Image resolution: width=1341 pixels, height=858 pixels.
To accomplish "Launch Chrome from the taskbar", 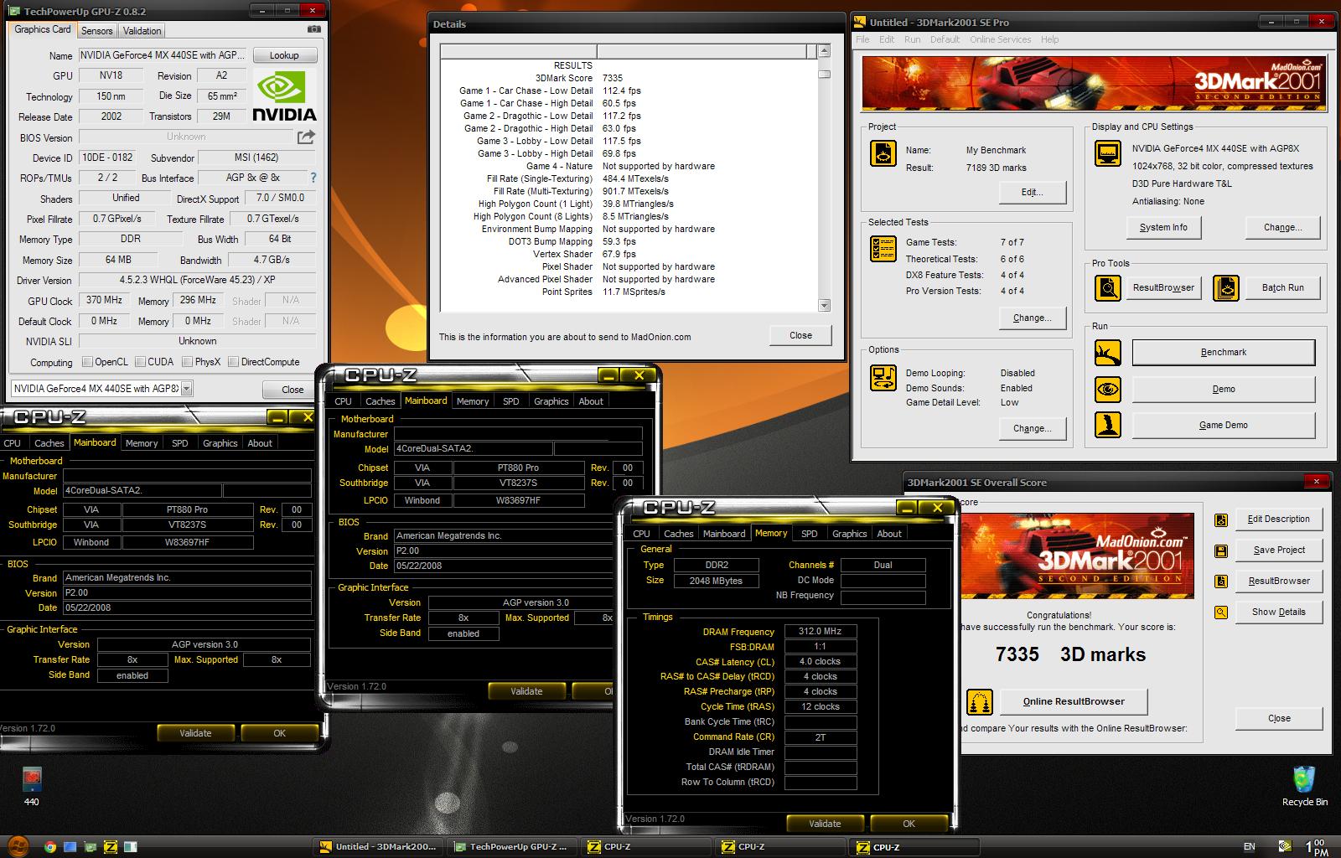I will 50,847.
